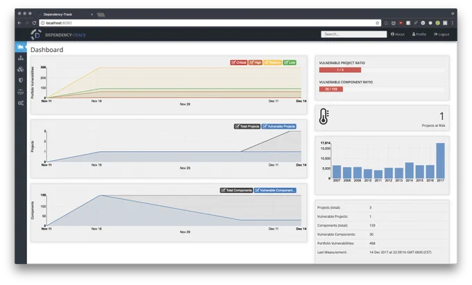
Task: Open Vulnerabilities via the shield sidebar icon
Action: [x=20, y=80]
